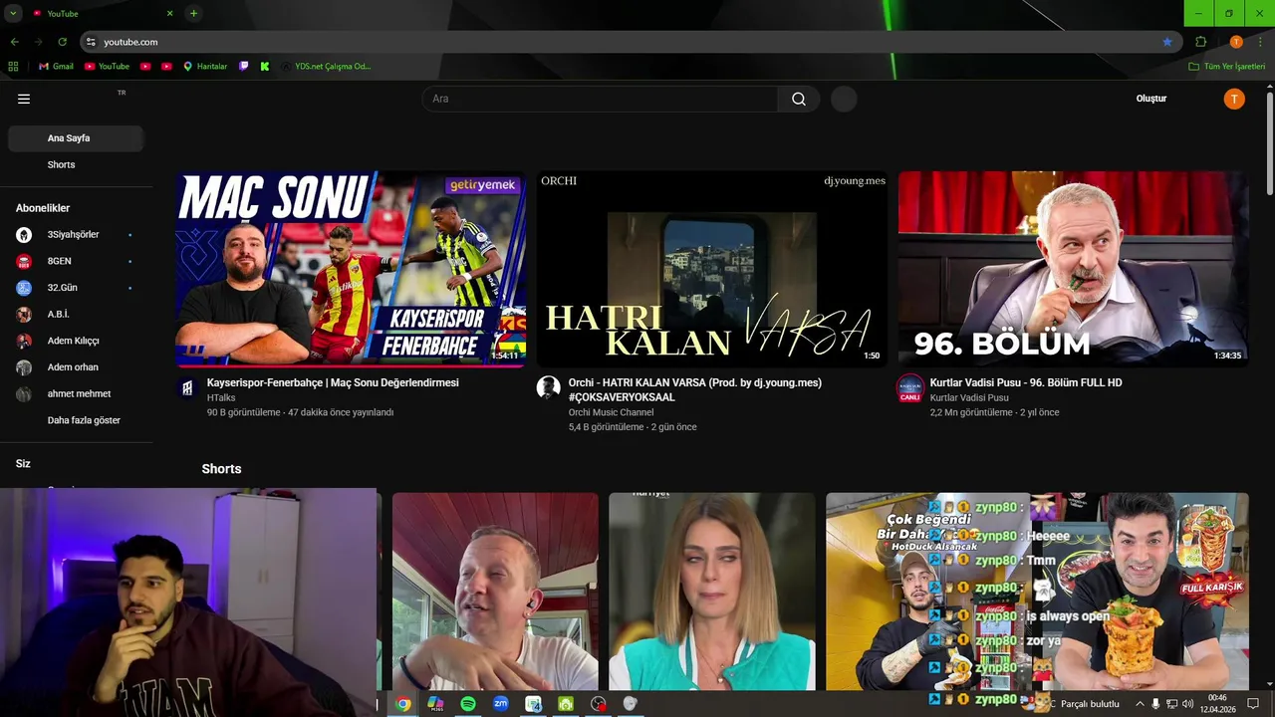1275x717 pixels.
Task: Play the HATRI KALAN VARSA thumbnail
Action: (712, 269)
